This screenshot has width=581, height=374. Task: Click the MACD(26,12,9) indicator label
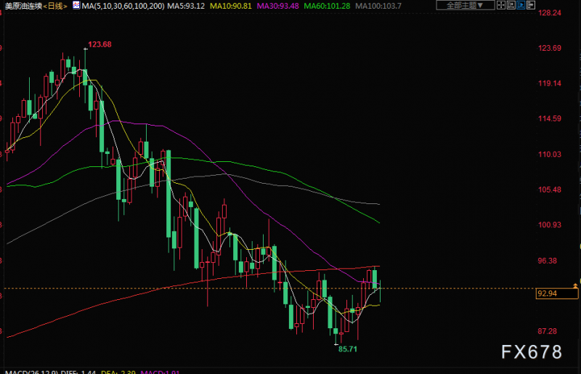point(31,372)
